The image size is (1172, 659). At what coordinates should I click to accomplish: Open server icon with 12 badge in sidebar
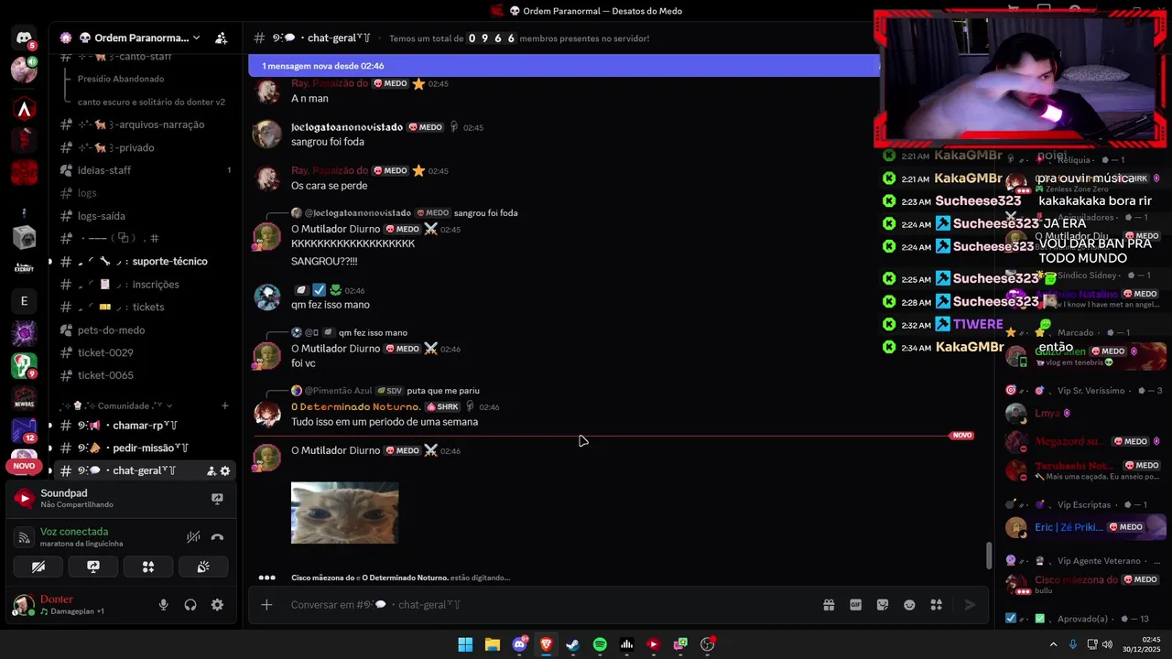(x=24, y=430)
